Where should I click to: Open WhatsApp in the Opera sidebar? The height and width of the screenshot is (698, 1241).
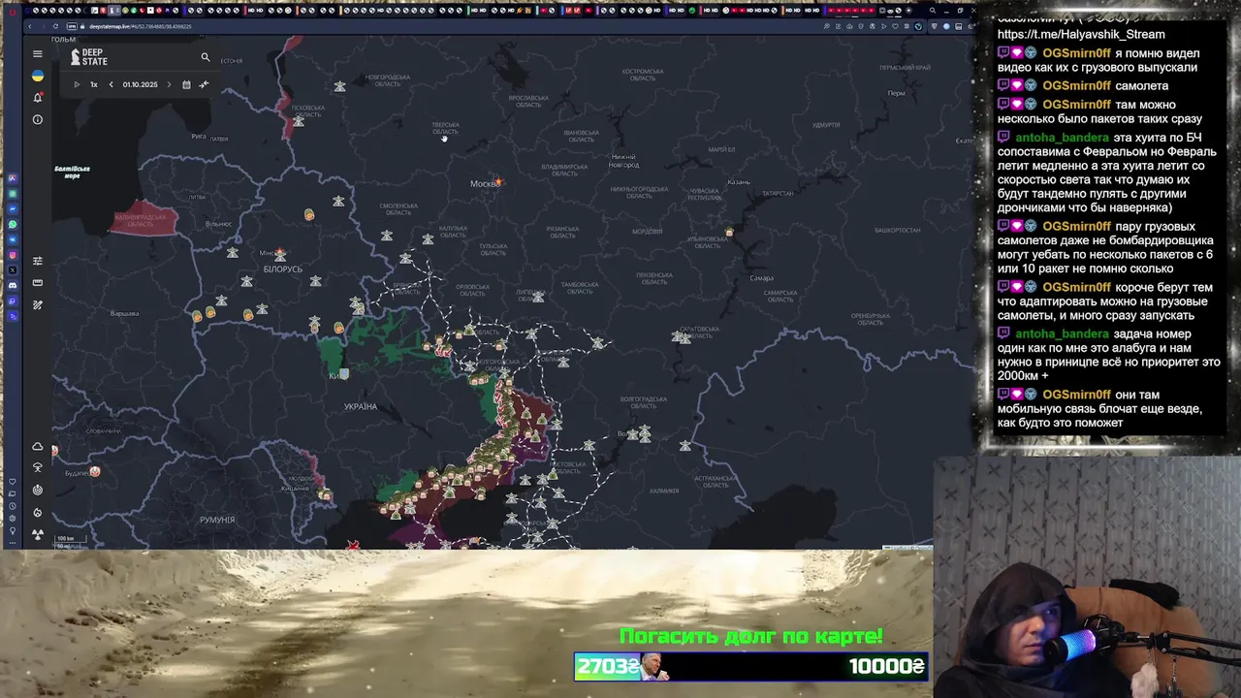[13, 224]
